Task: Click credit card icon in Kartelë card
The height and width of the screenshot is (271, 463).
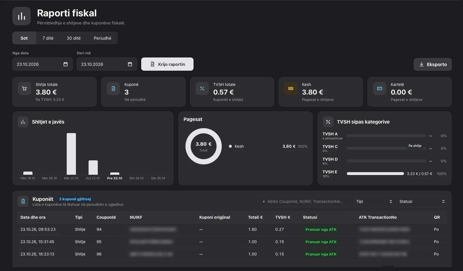Action: (x=380, y=89)
